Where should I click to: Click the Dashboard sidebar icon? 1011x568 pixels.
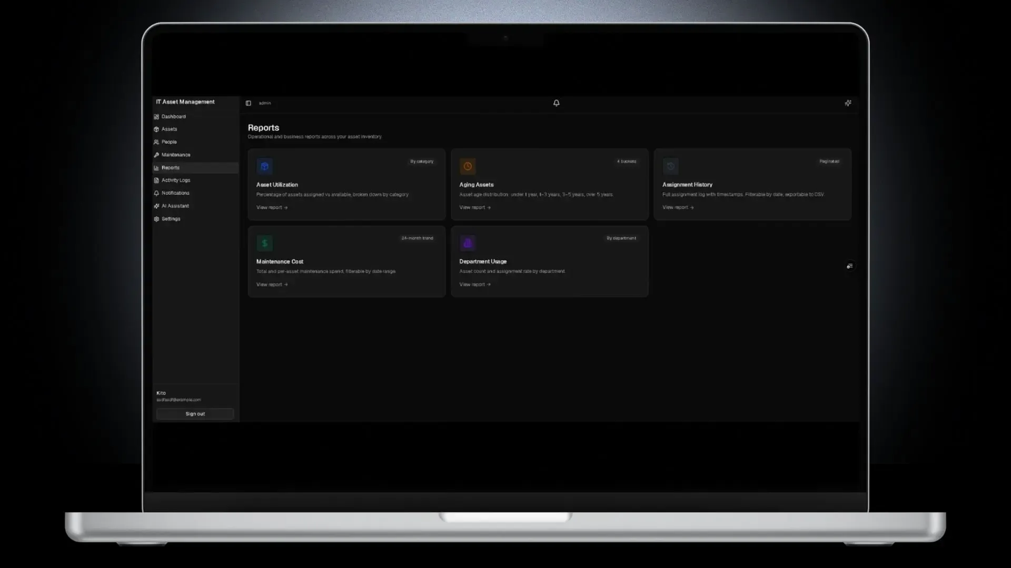[156, 117]
